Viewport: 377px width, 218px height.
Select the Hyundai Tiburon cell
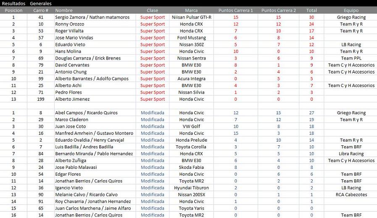[192, 188]
